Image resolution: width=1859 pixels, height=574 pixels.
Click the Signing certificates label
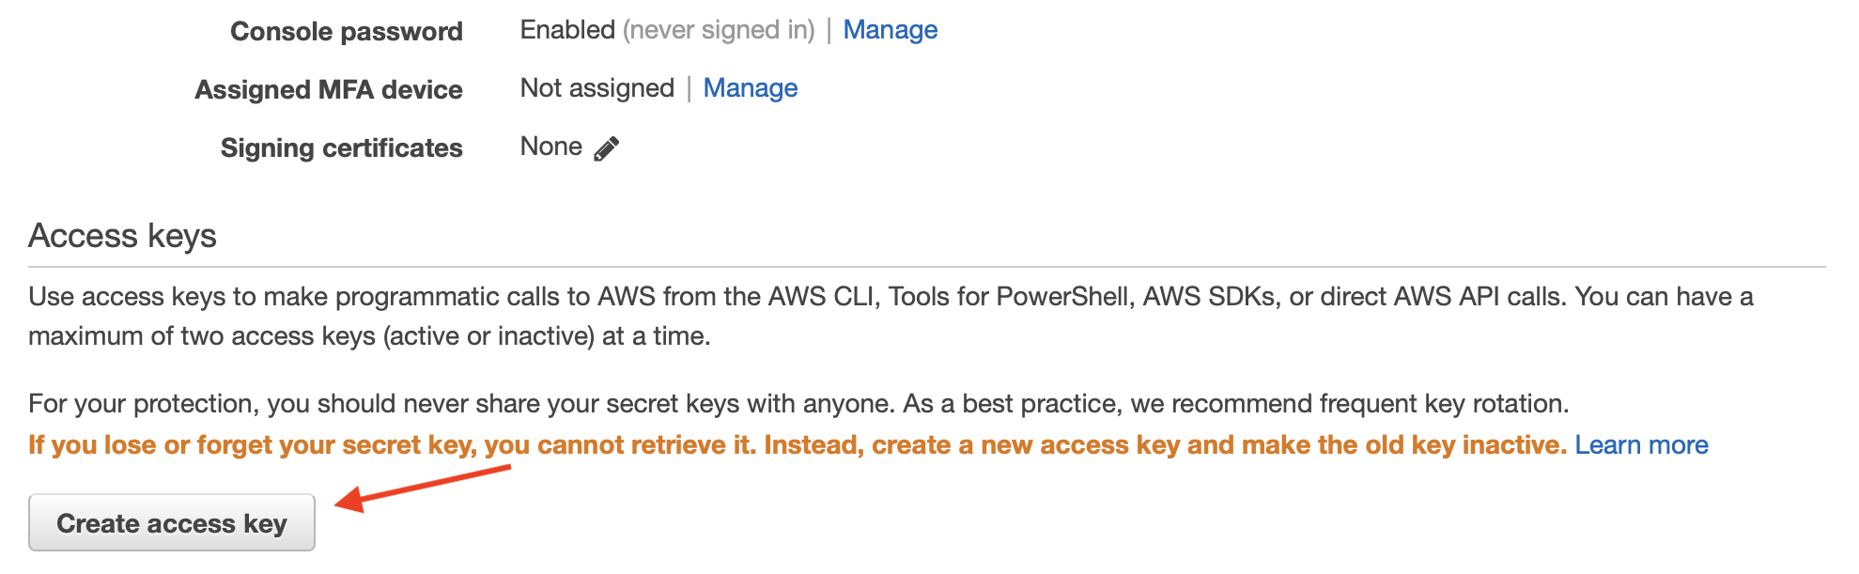click(x=342, y=148)
